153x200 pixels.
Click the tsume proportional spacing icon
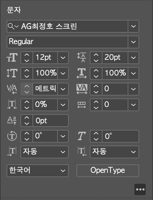pyautogui.click(x=12, y=105)
